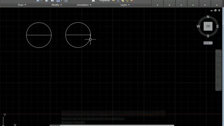Select the horizontal line inside left circle
The height and width of the screenshot is (126, 224).
point(39,35)
